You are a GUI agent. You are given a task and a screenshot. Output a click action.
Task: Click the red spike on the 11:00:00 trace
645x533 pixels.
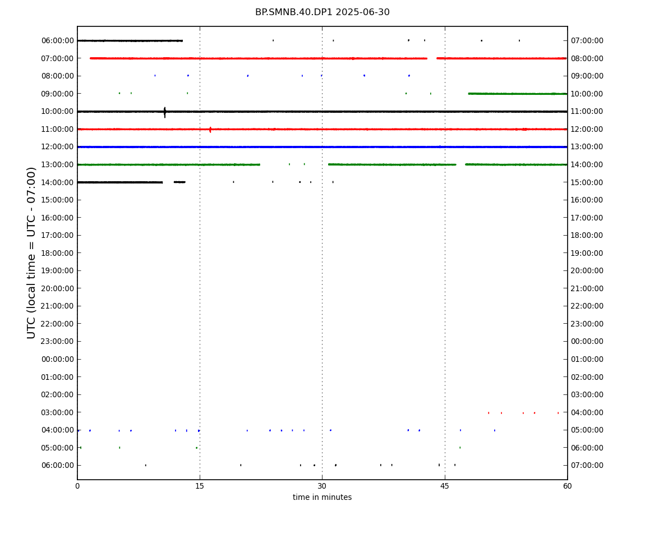210,130
